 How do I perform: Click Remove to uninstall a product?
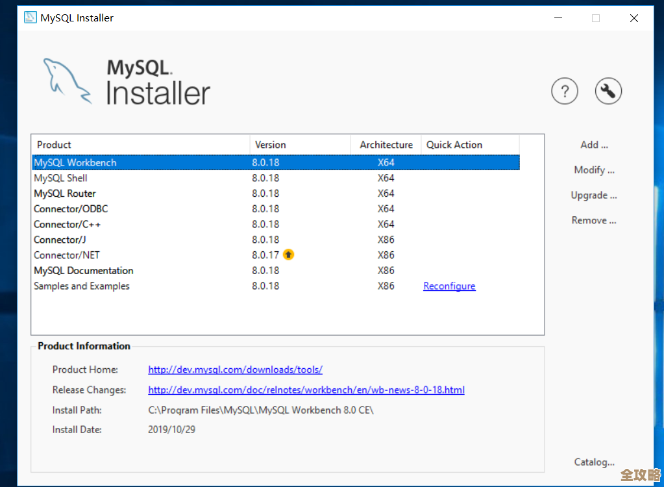(593, 220)
